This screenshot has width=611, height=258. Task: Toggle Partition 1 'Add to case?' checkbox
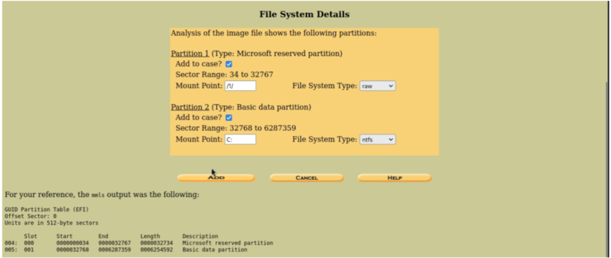pos(229,64)
